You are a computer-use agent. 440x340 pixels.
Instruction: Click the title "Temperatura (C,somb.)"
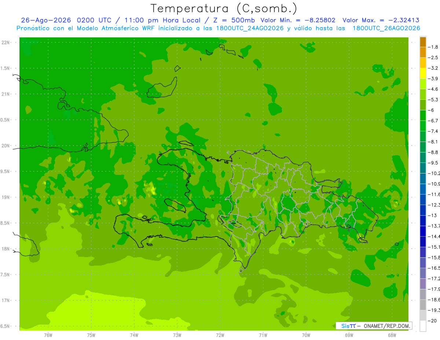pyautogui.click(x=224, y=8)
